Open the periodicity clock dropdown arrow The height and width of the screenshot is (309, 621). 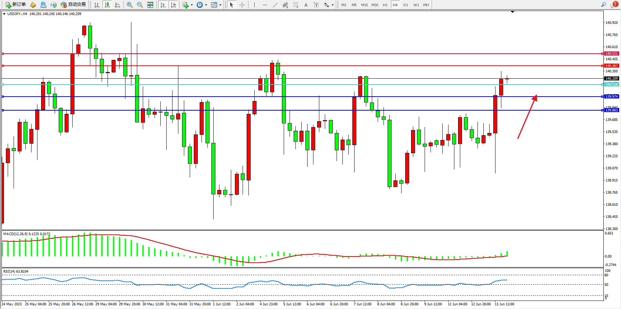point(206,5)
